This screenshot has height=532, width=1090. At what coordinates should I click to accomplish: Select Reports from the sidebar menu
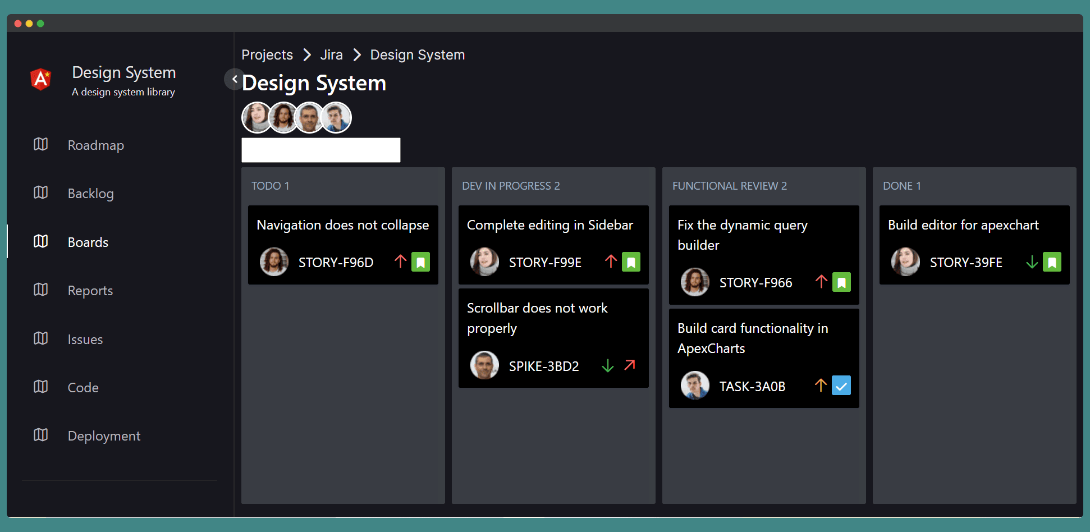[x=90, y=291]
